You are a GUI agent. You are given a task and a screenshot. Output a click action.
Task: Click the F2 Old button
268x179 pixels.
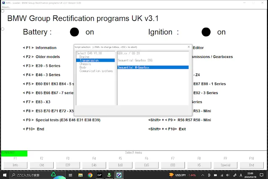pos(42,165)
